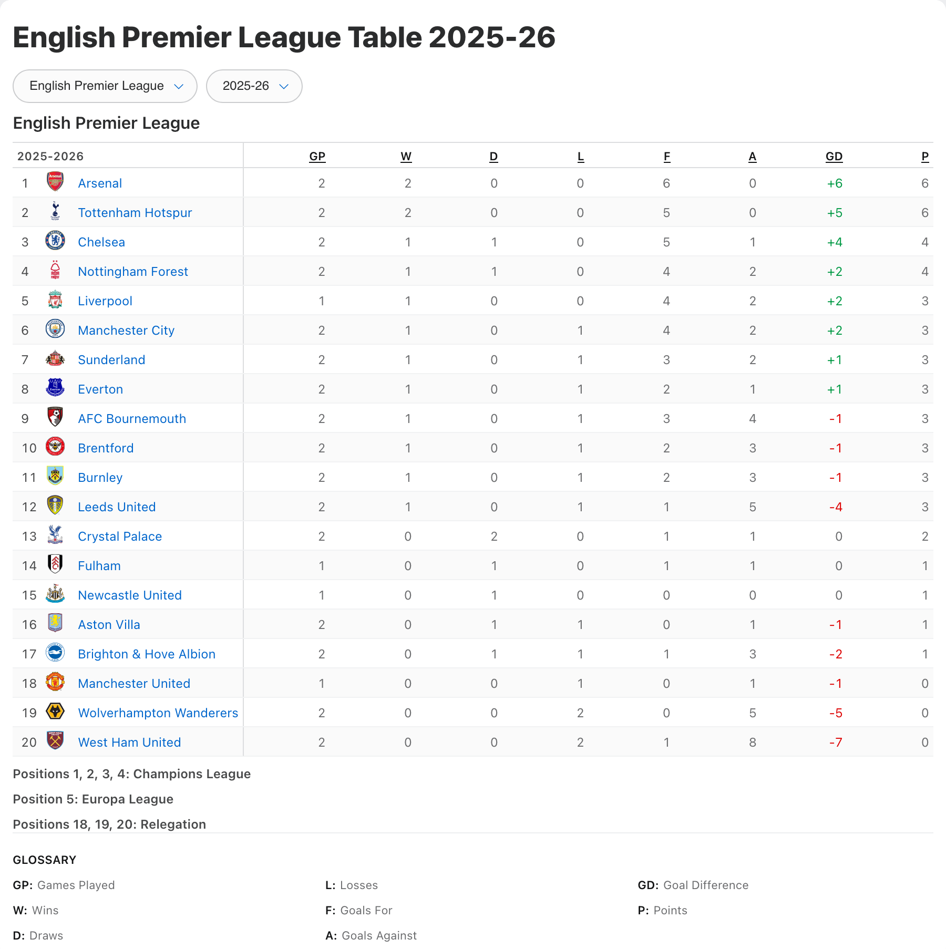
Task: Open the 2025-26 season dropdown
Action: click(254, 86)
